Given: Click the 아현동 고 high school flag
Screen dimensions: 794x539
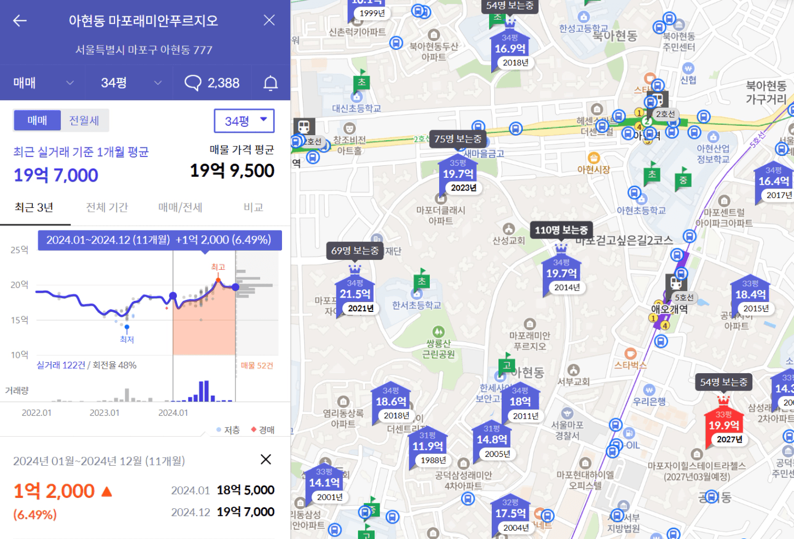Looking at the screenshot, I should coord(507,364).
